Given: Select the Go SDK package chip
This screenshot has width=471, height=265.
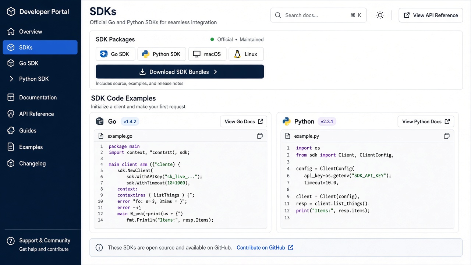Looking at the screenshot, I should (x=116, y=54).
